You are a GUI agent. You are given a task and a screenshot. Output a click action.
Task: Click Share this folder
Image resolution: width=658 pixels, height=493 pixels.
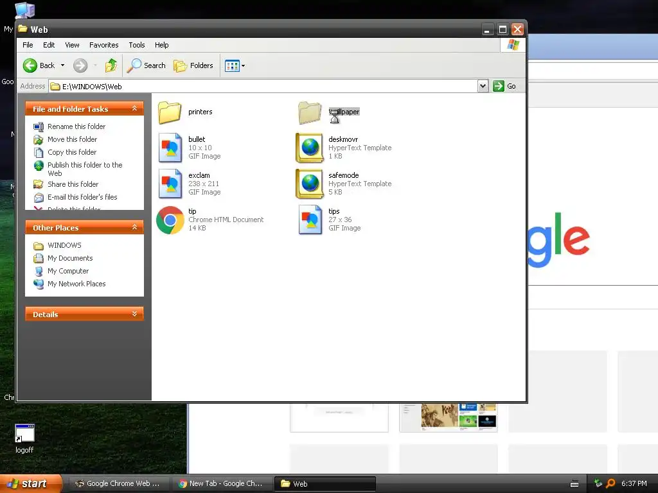(73, 184)
